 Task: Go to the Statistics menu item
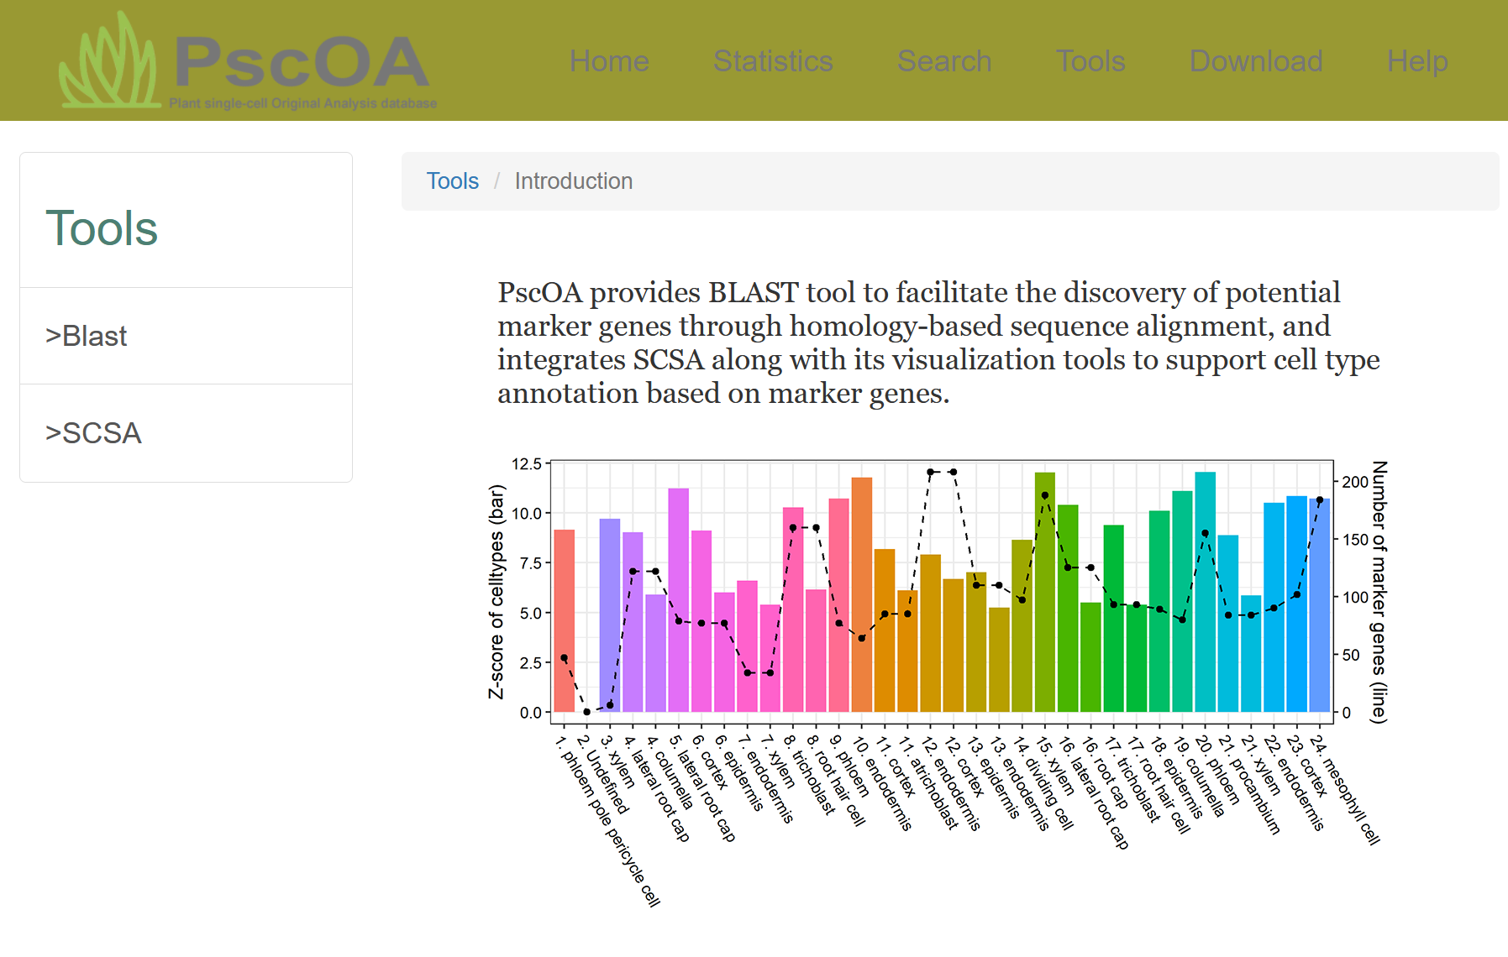tap(772, 61)
